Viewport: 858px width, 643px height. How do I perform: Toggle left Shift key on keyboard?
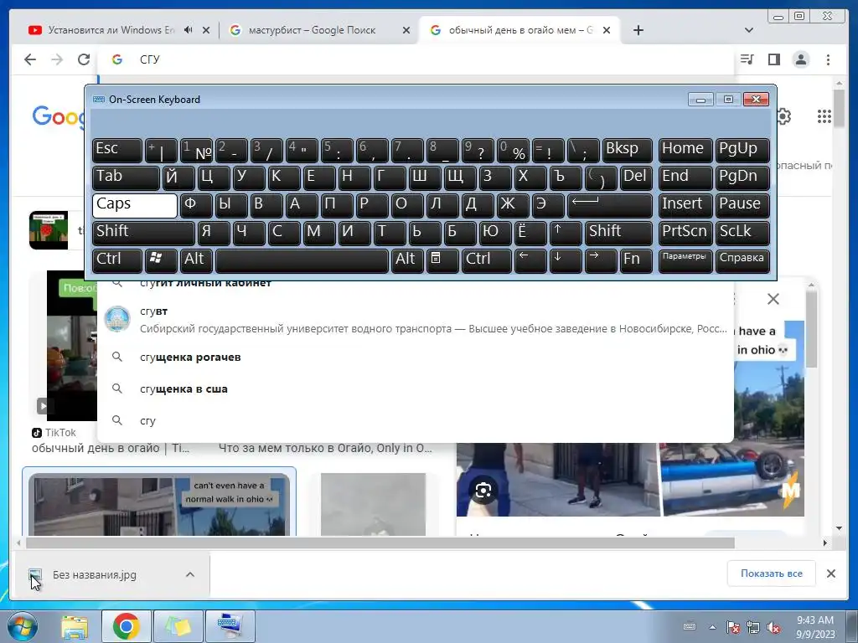[143, 233]
